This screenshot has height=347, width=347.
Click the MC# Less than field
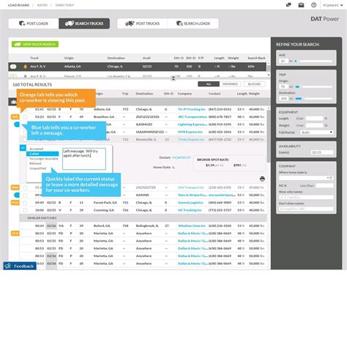[x=324, y=185]
